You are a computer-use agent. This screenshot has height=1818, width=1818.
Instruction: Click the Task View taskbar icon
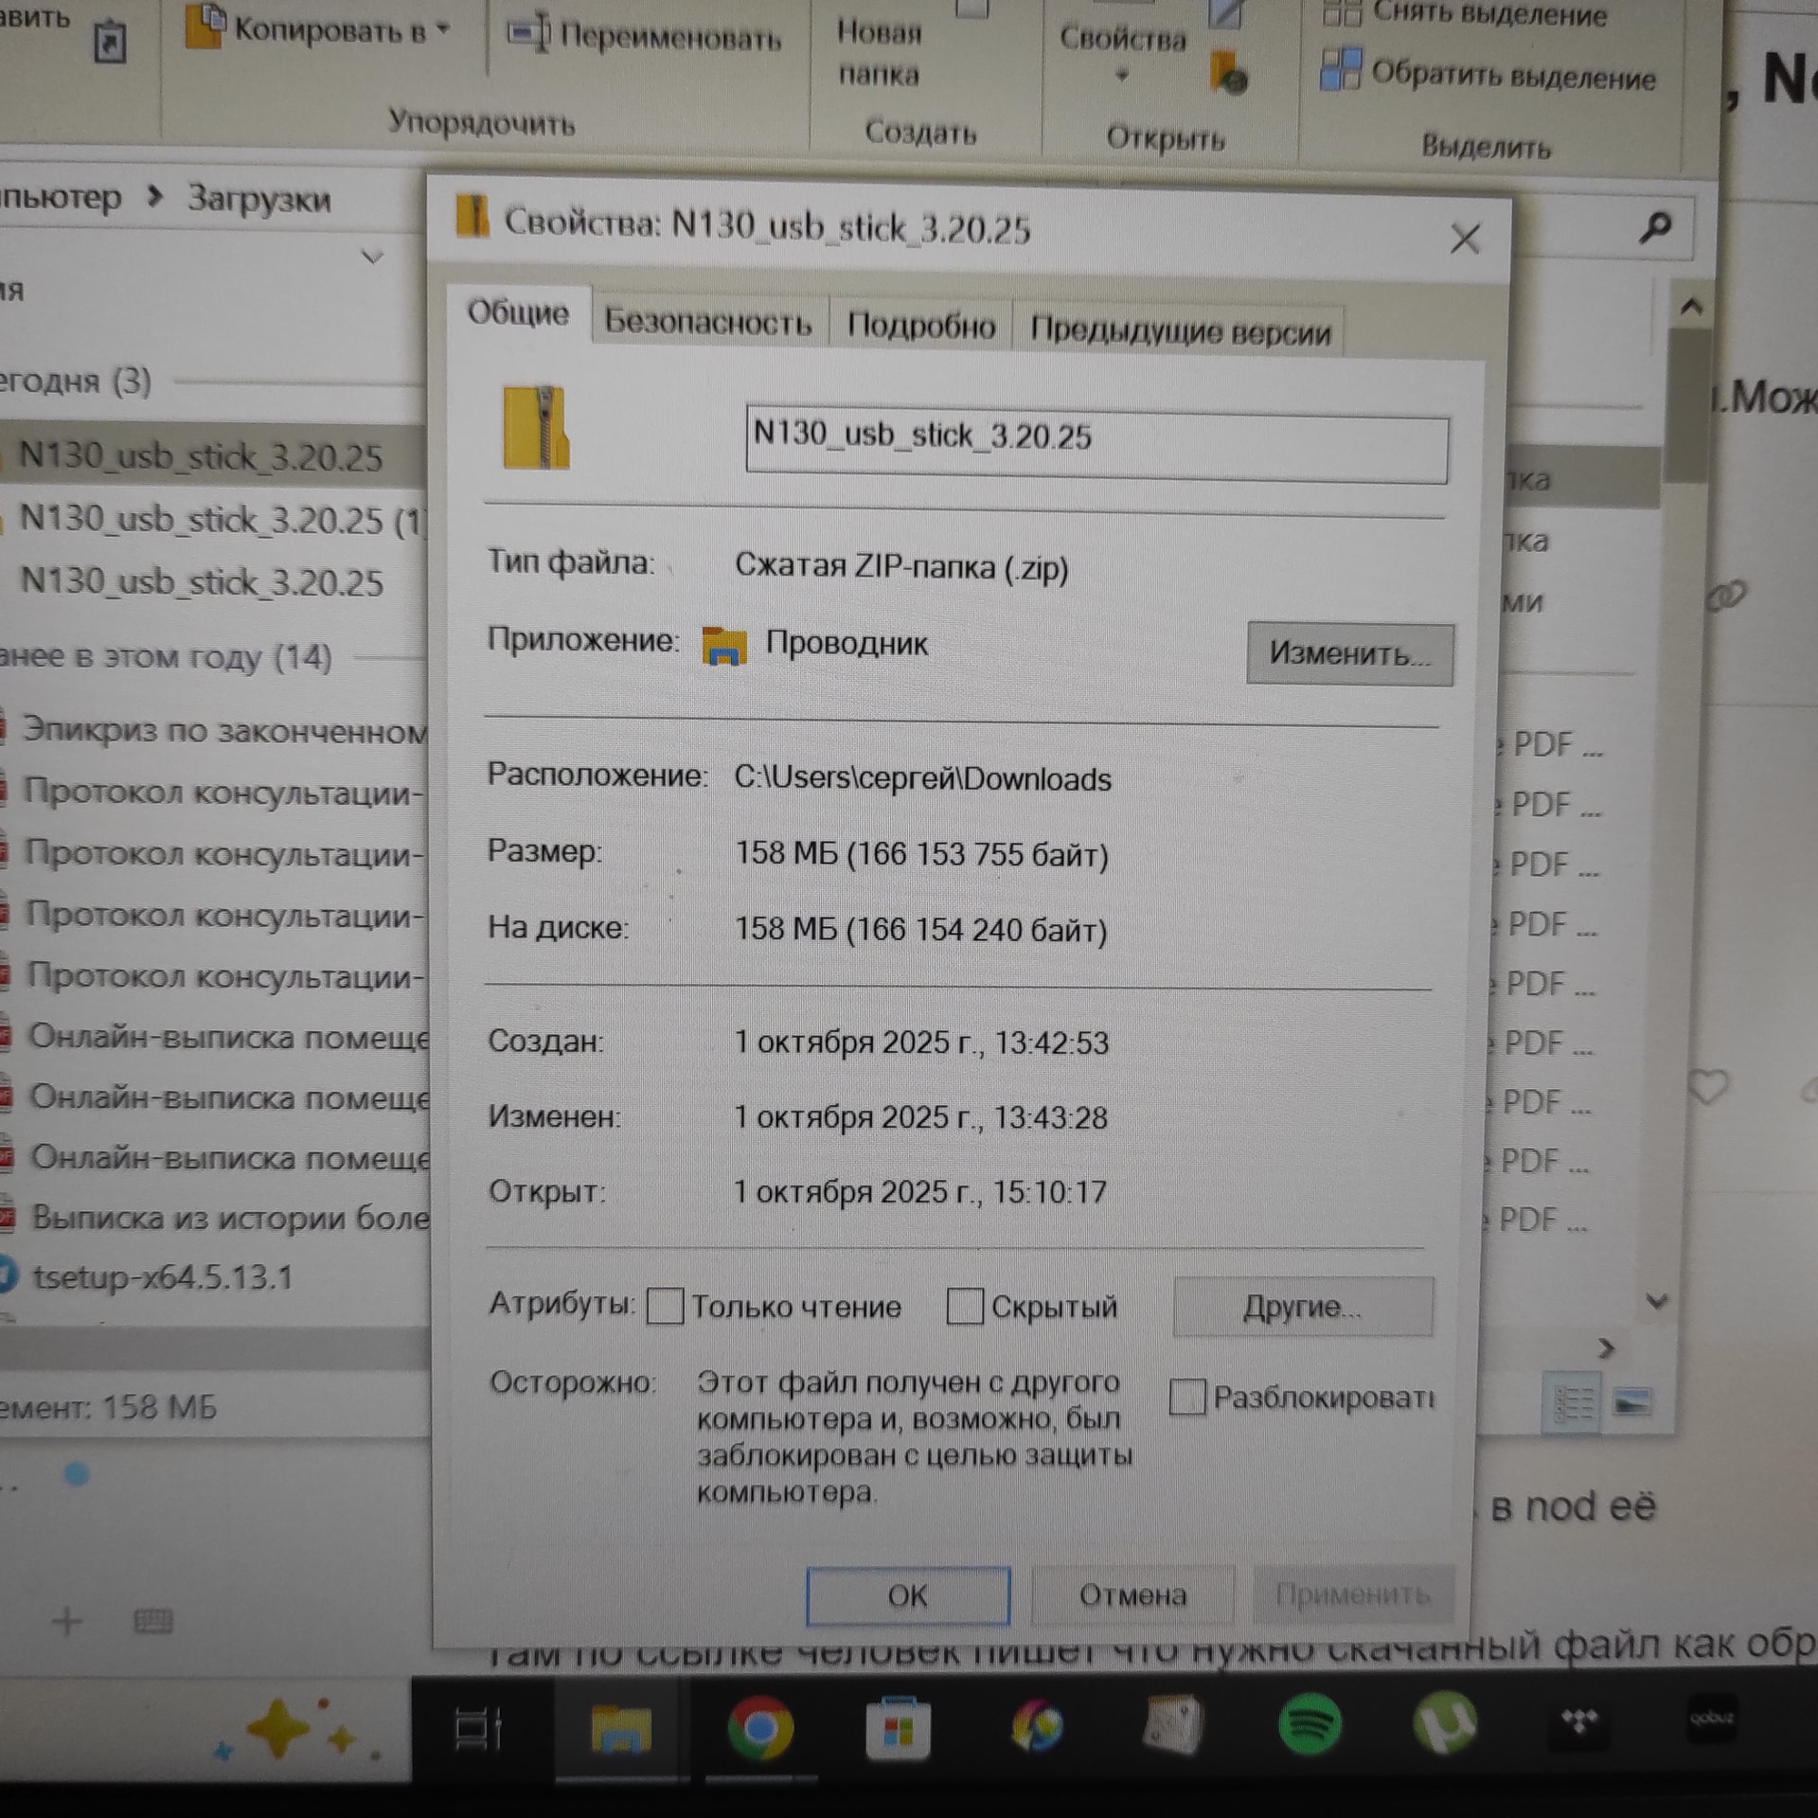pyautogui.click(x=478, y=1728)
